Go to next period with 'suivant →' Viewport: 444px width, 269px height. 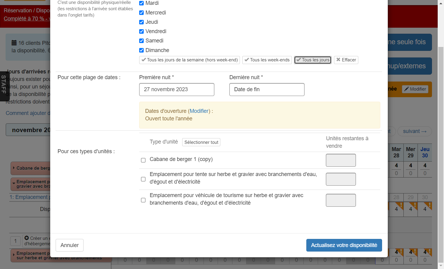tap(415, 131)
